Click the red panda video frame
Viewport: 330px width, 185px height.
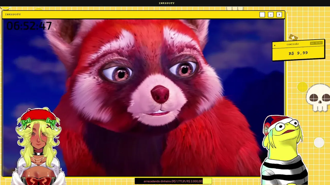(144, 98)
